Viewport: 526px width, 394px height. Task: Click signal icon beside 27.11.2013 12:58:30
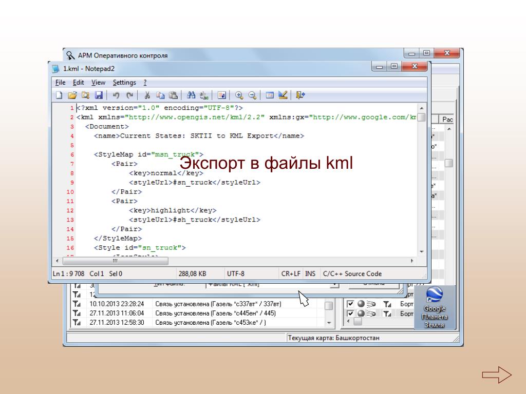[77, 323]
